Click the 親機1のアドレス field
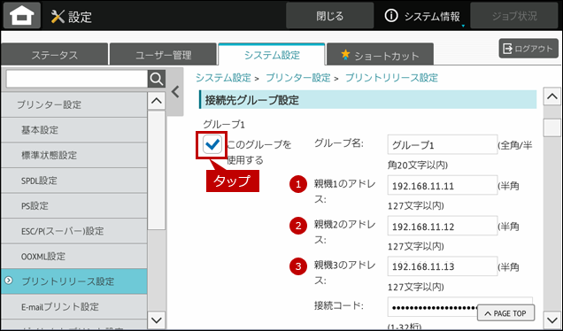The image size is (563, 331). 443,185
